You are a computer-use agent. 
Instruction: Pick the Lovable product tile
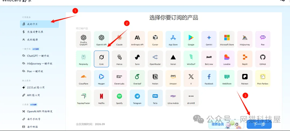pyautogui.click(x=227, y=59)
